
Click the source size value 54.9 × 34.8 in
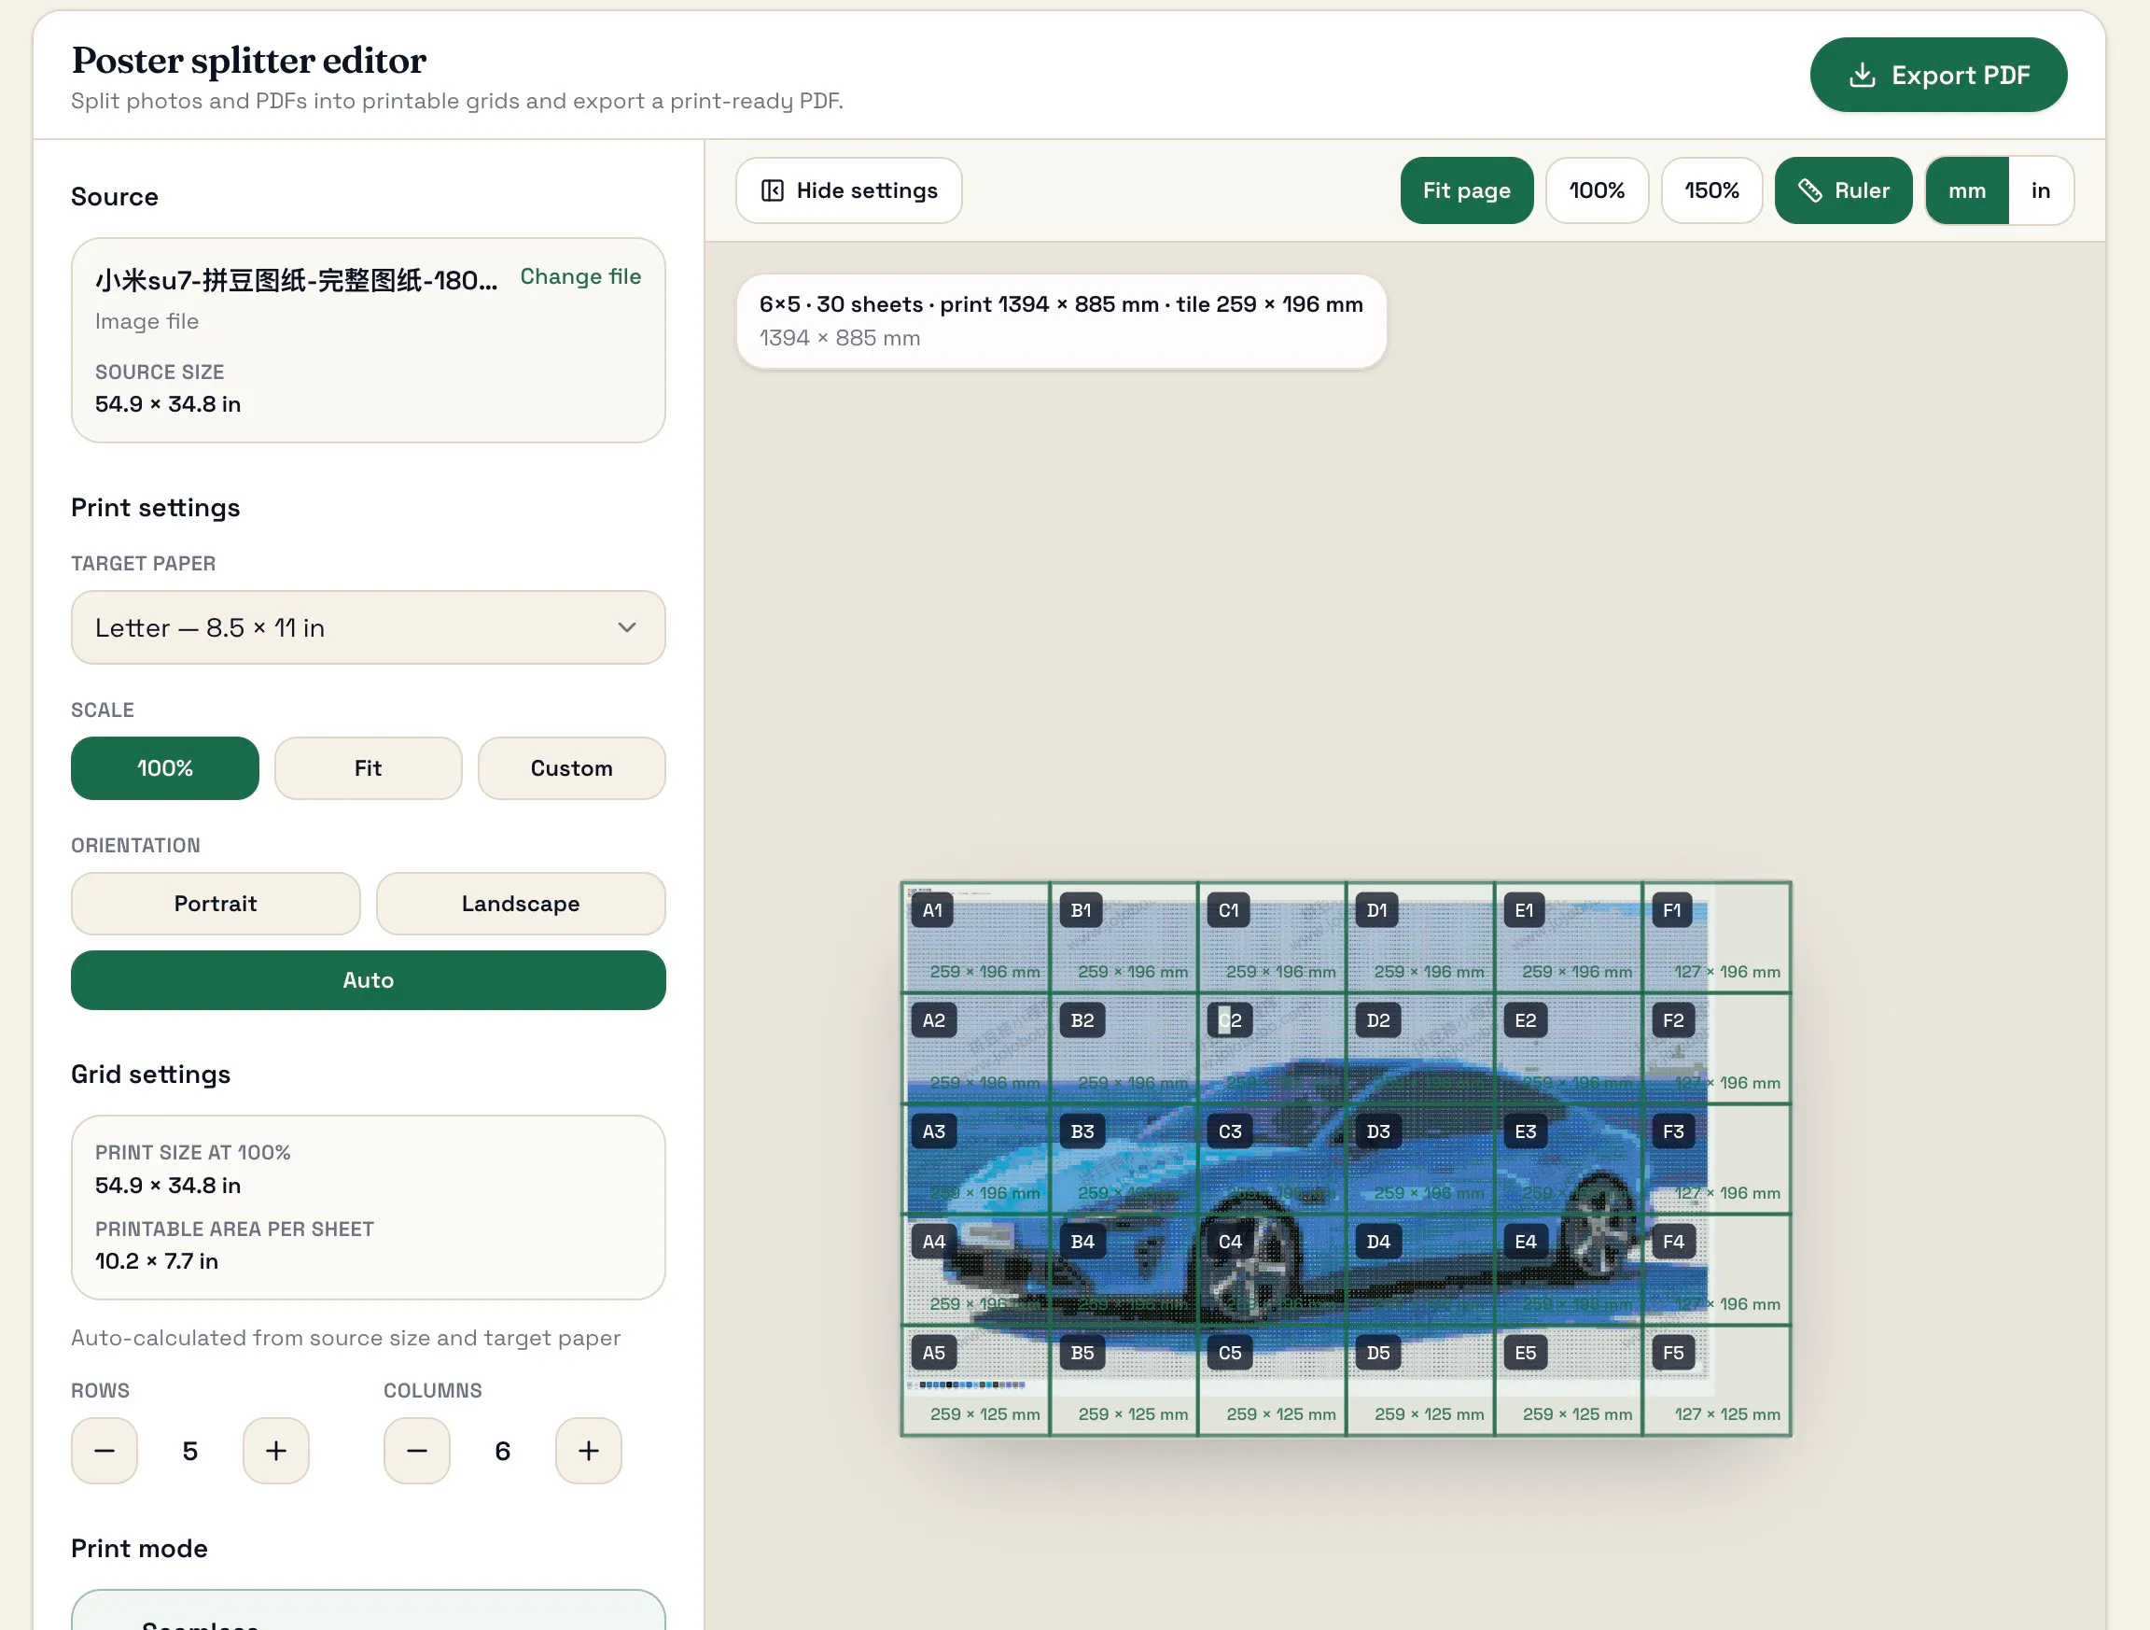point(168,403)
